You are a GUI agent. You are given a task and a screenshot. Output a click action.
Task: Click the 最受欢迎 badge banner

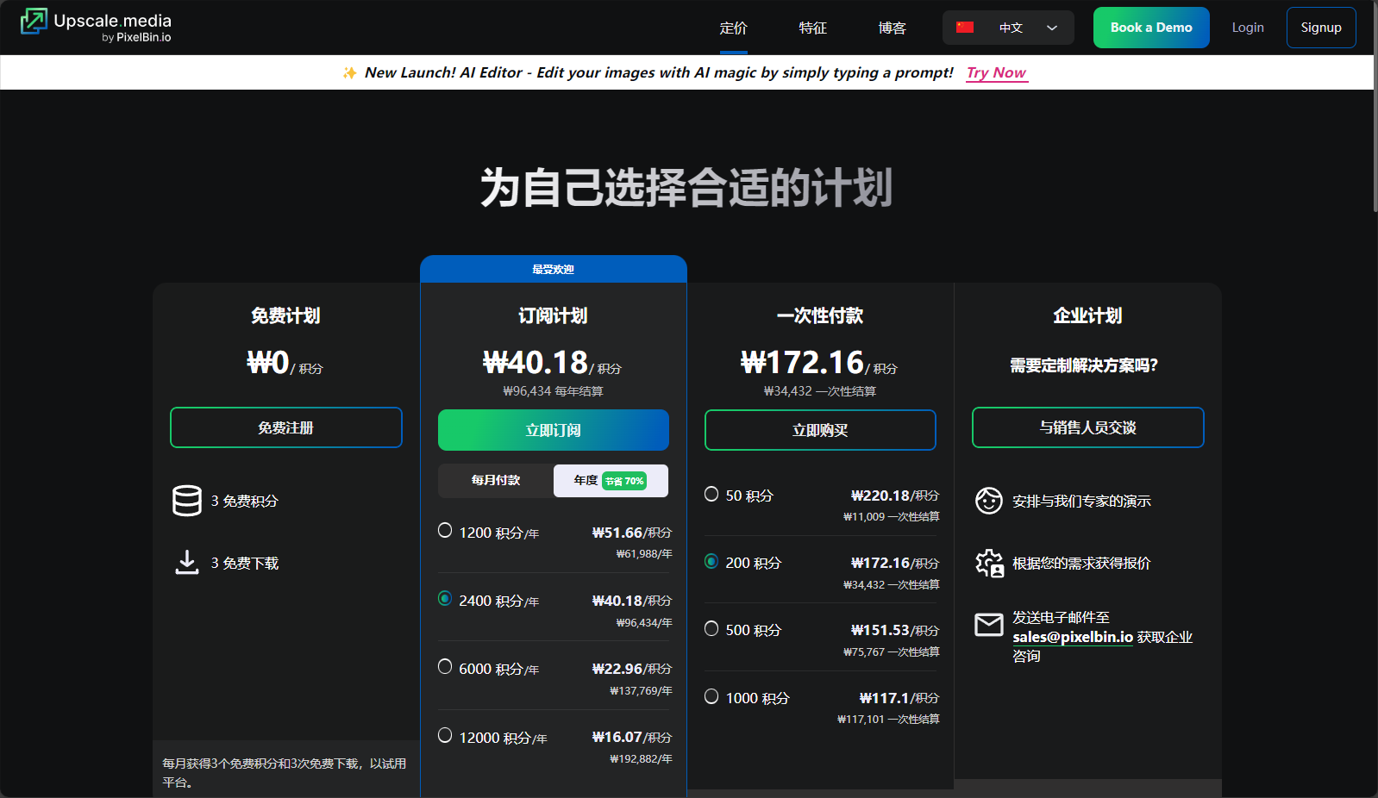point(554,269)
